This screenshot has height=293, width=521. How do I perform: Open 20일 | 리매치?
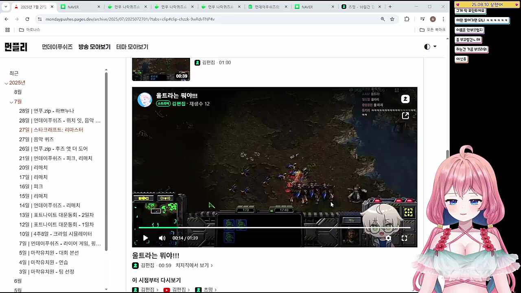33,168
